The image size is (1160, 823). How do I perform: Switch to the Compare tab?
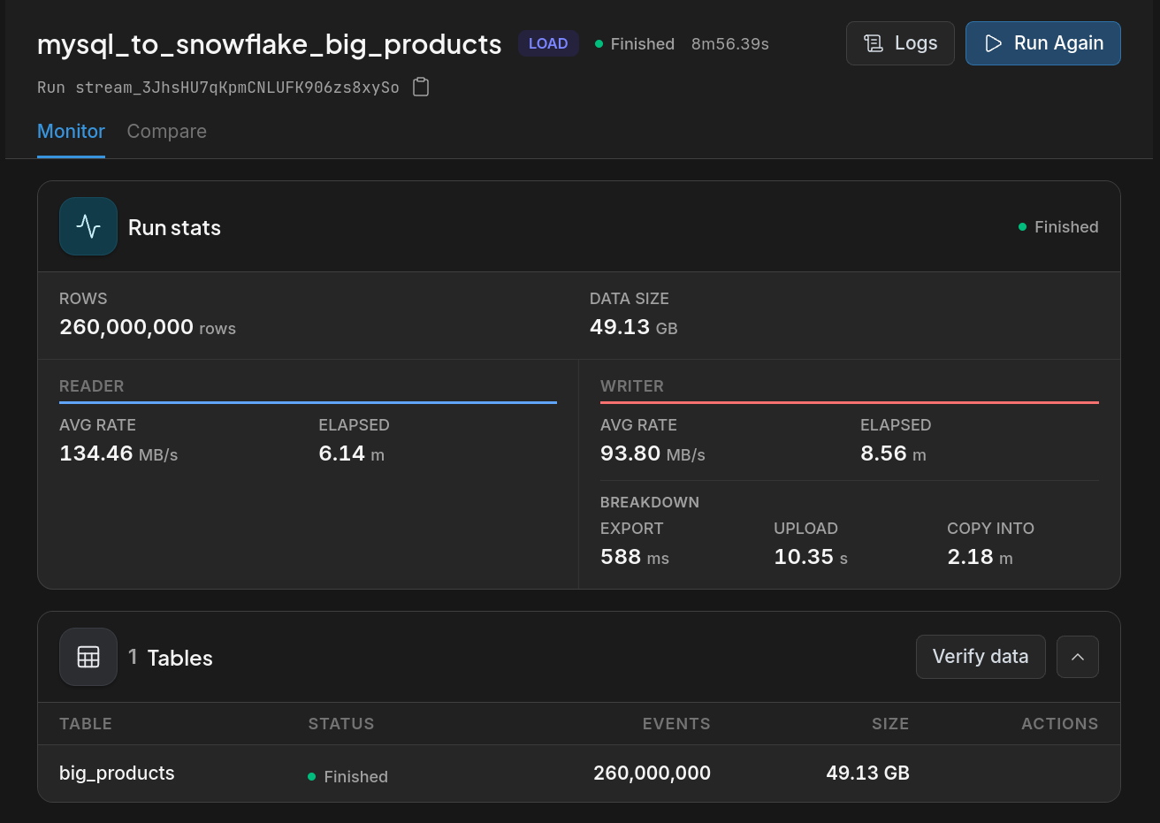click(167, 132)
